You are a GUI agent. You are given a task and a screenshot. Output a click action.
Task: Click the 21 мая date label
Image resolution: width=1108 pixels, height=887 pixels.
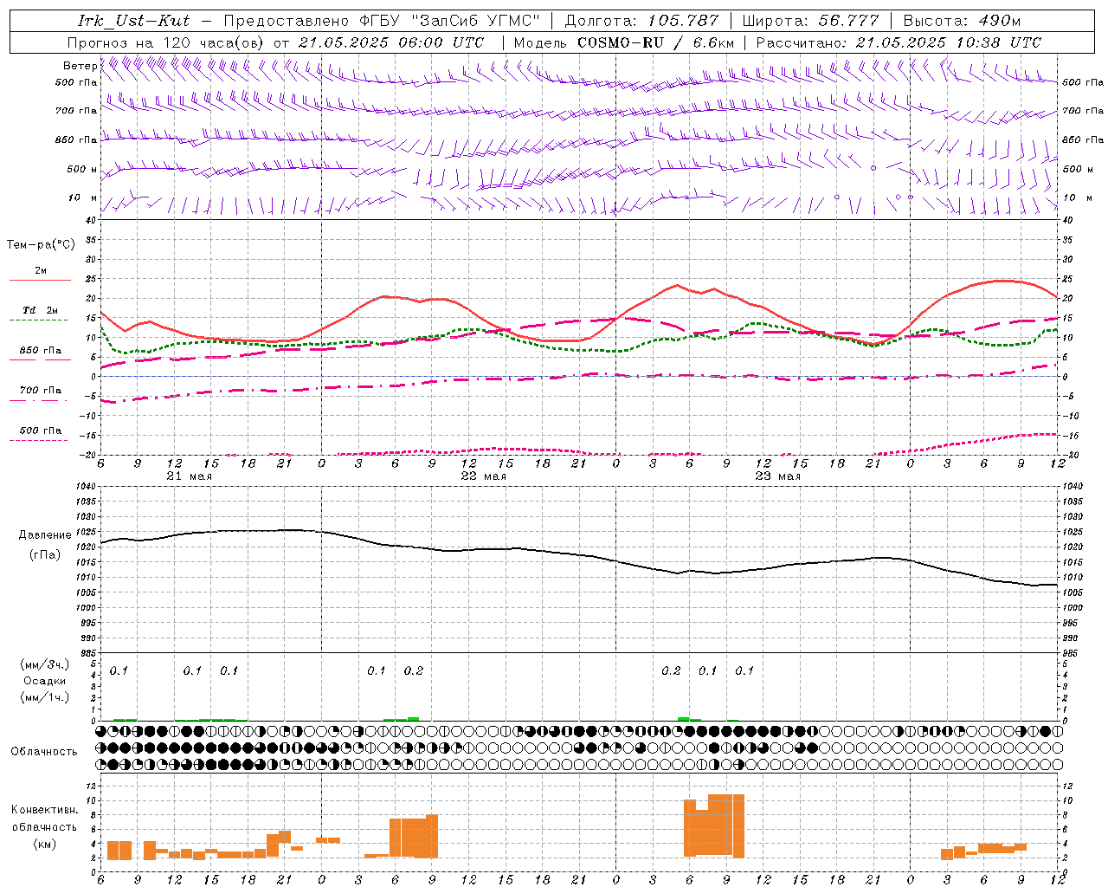pos(189,476)
